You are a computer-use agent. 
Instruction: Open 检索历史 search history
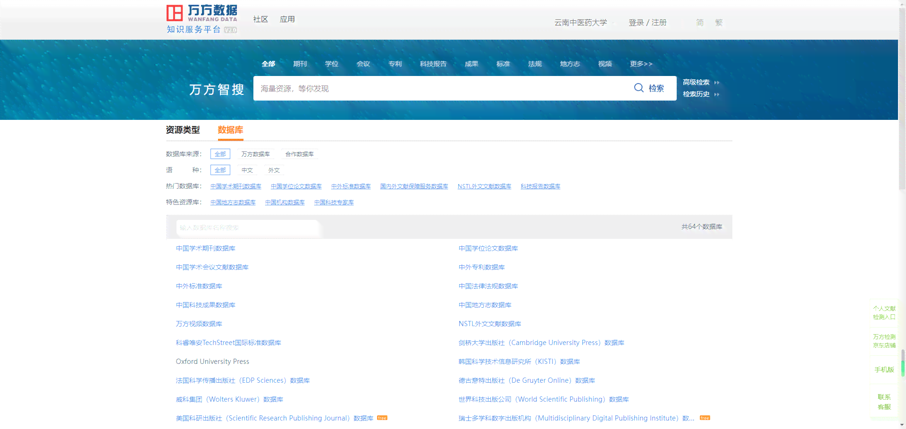(x=696, y=94)
